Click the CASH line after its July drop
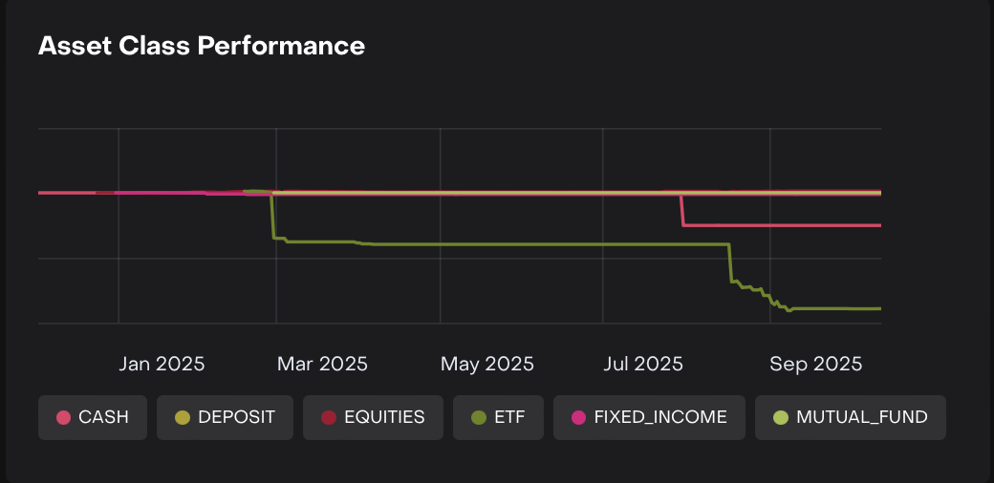This screenshot has height=483, width=994. click(784, 225)
